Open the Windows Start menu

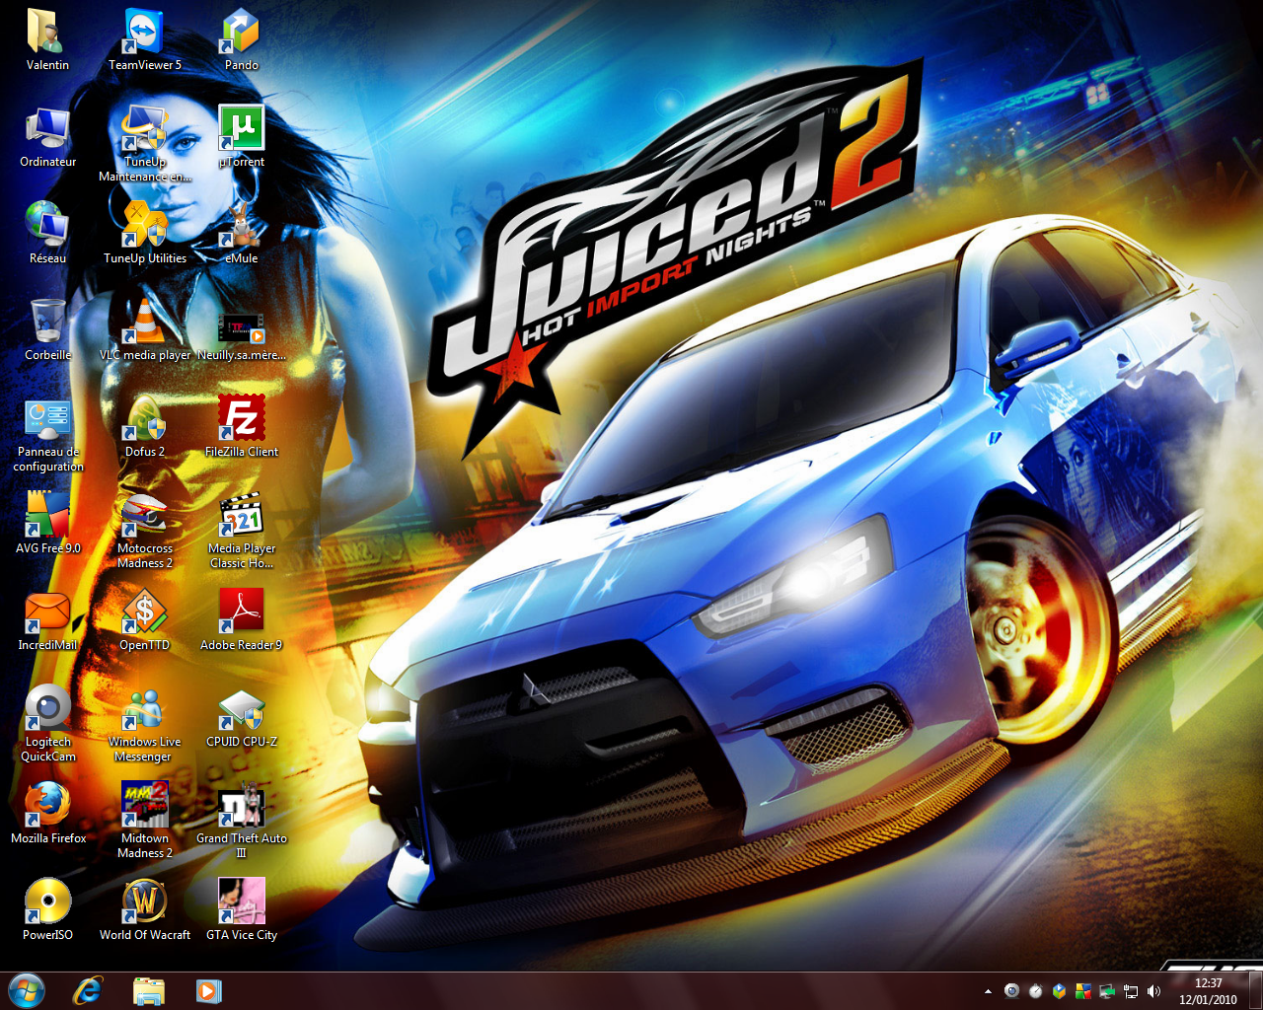pyautogui.click(x=27, y=990)
